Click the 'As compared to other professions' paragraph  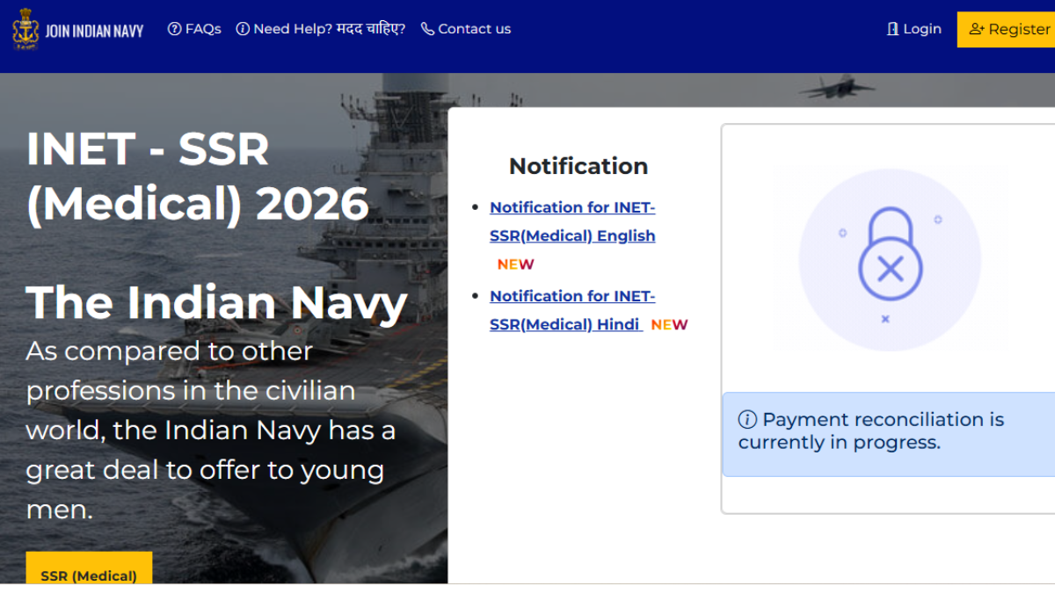(211, 430)
